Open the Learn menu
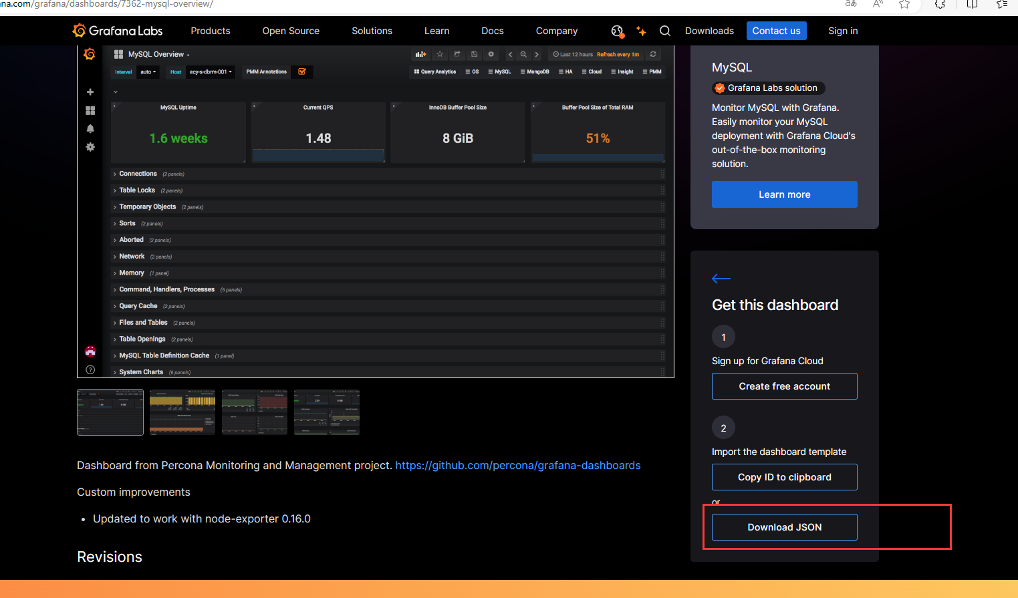The height and width of the screenshot is (598, 1018). click(x=437, y=31)
